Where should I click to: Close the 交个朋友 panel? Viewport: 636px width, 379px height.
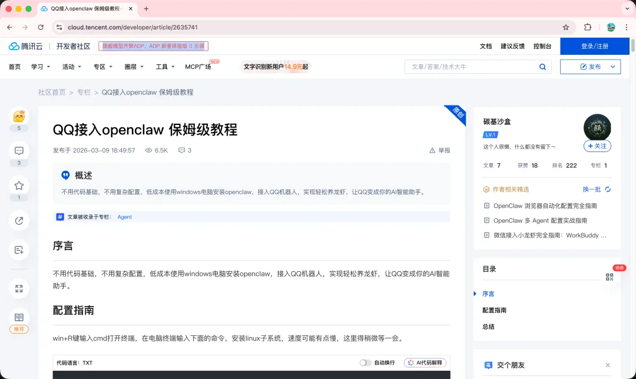pos(608,365)
